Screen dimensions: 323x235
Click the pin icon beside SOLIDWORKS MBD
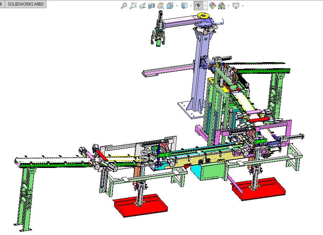pyautogui.click(x=2, y=4)
